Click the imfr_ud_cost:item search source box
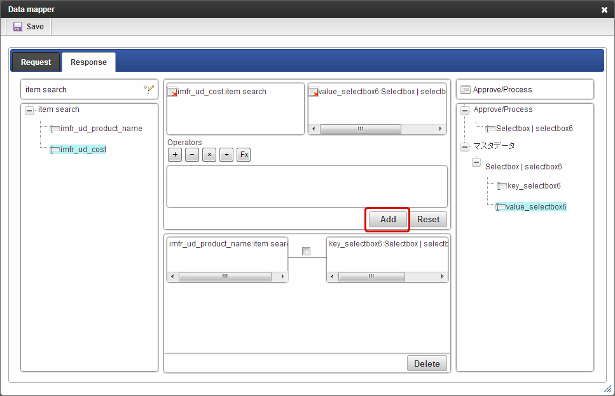Viewport: 615px width, 396px height. pyautogui.click(x=235, y=109)
